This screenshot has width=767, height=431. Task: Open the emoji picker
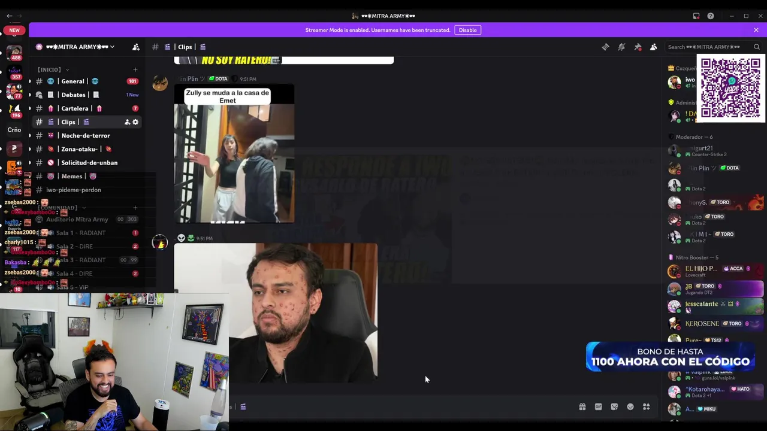coord(630,407)
